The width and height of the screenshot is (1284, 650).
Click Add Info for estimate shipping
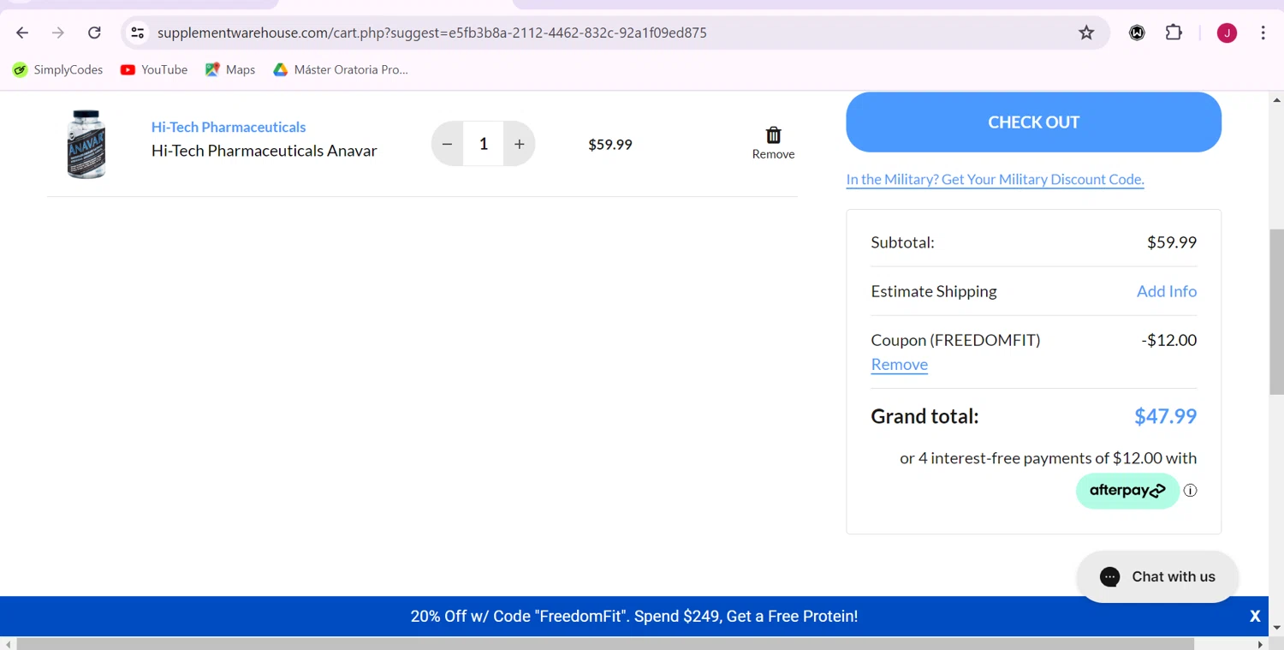(x=1167, y=291)
